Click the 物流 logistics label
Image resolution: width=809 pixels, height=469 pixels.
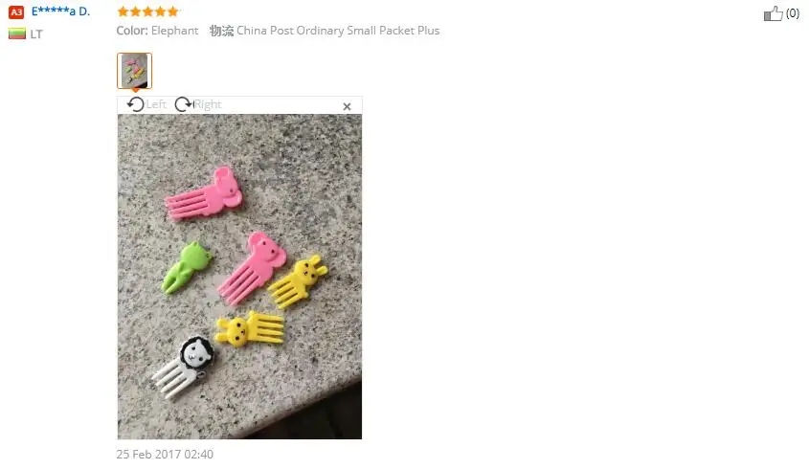pyautogui.click(x=221, y=31)
